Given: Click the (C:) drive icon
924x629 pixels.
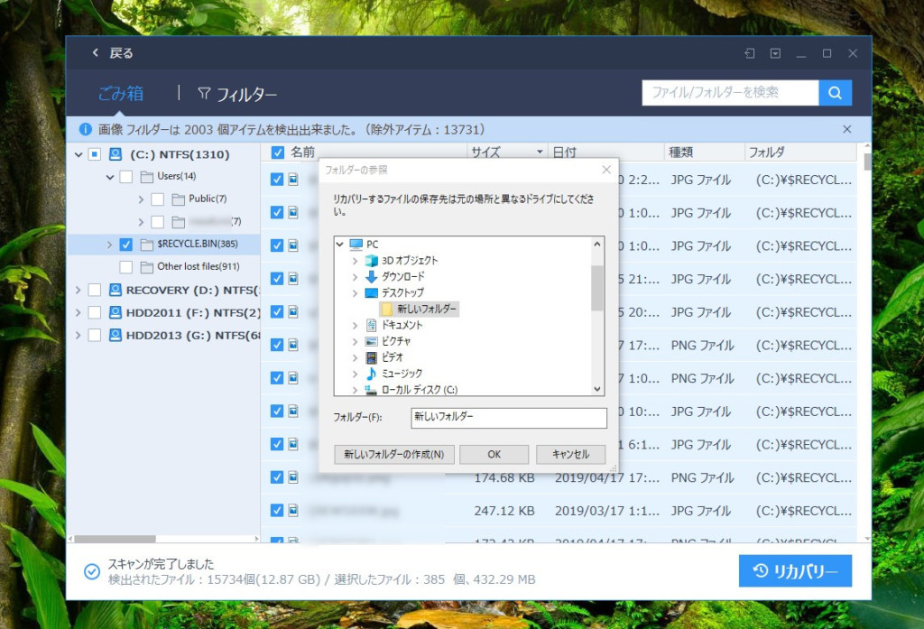Looking at the screenshot, I should point(115,154).
